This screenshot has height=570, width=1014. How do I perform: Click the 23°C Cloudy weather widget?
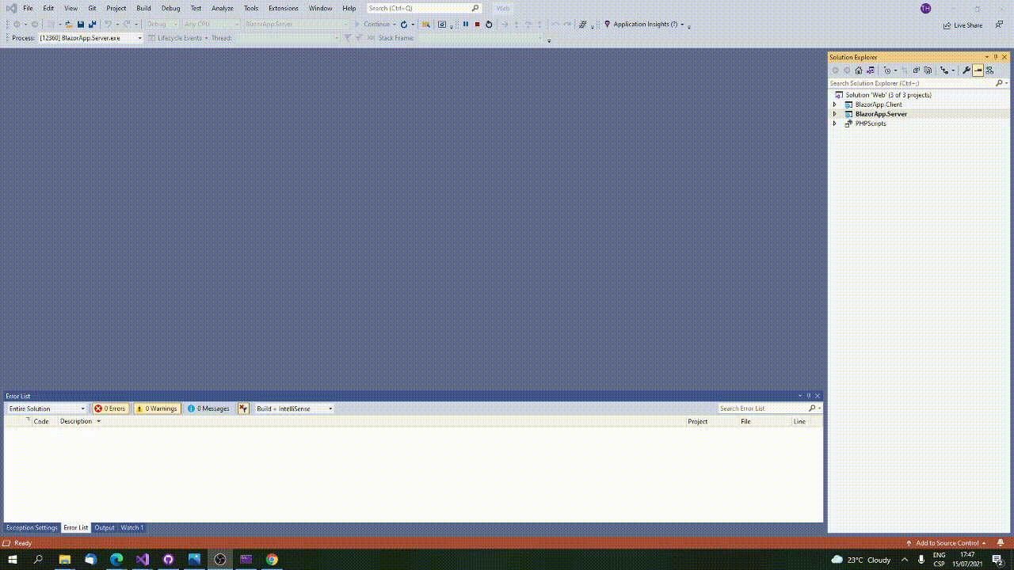point(861,560)
